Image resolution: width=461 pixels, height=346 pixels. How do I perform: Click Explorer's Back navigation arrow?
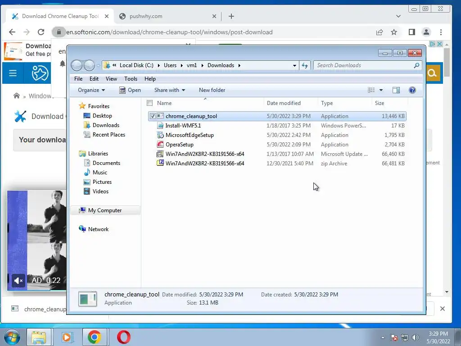[77, 65]
